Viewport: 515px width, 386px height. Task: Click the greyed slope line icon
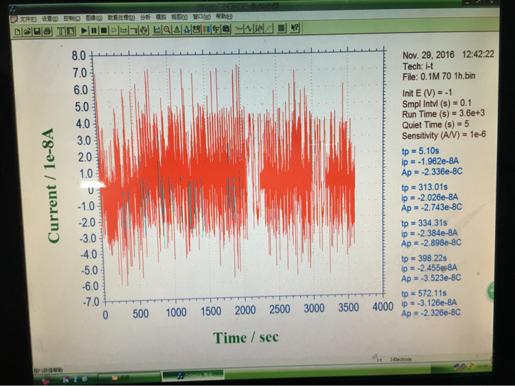tap(269, 29)
